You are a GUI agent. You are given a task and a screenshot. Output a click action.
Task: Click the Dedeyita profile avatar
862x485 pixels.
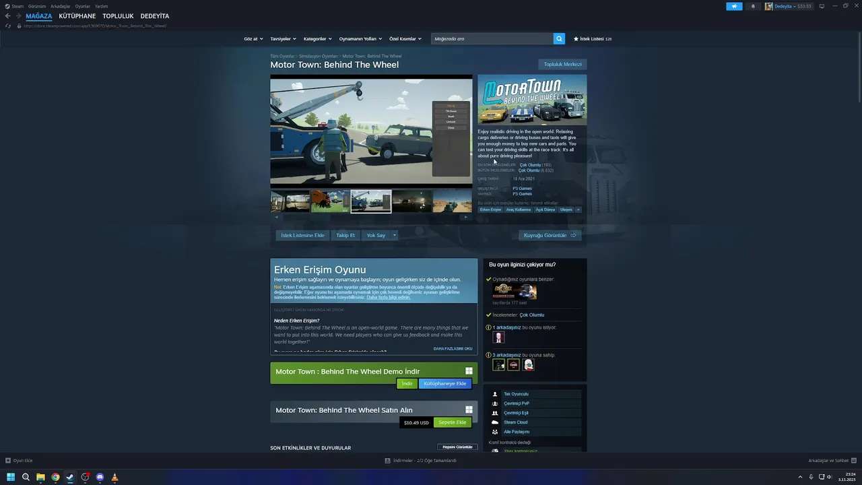coord(768,6)
